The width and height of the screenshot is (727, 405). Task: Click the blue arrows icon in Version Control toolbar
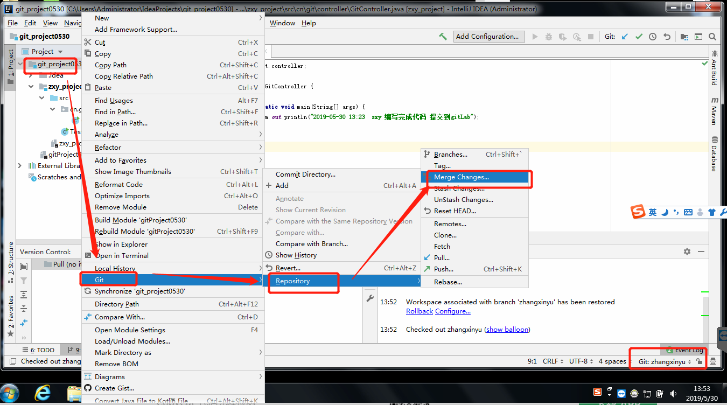tap(24, 323)
